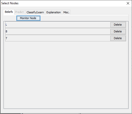This screenshot has height=114, width=132.
Task: Click the greyed-out Predict tab
Action: pos(19,12)
